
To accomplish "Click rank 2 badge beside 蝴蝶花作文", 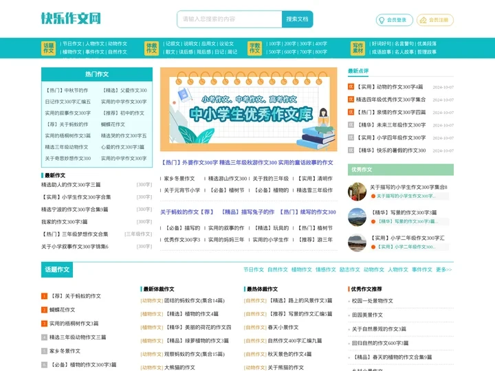I will pos(44,310).
